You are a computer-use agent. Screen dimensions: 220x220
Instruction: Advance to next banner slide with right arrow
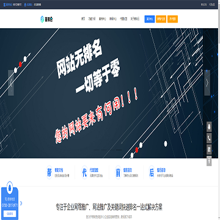click(207, 82)
